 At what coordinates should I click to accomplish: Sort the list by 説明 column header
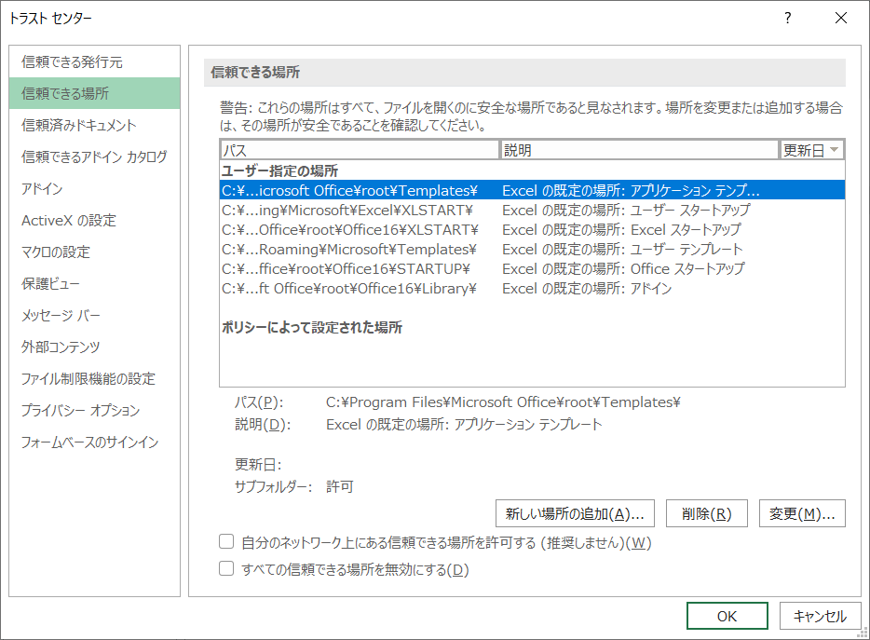click(x=640, y=150)
